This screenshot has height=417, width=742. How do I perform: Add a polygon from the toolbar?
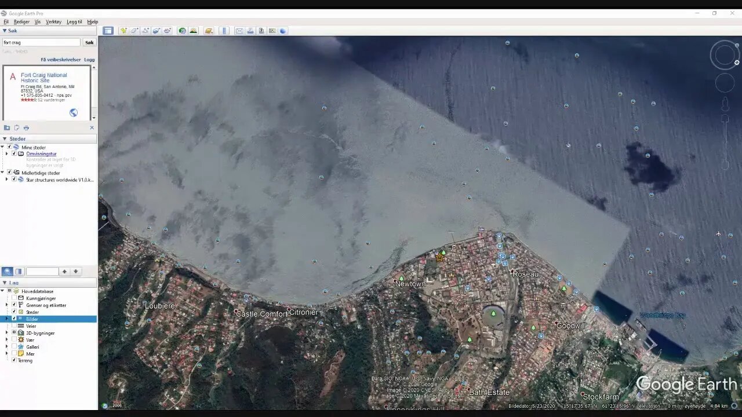click(134, 31)
